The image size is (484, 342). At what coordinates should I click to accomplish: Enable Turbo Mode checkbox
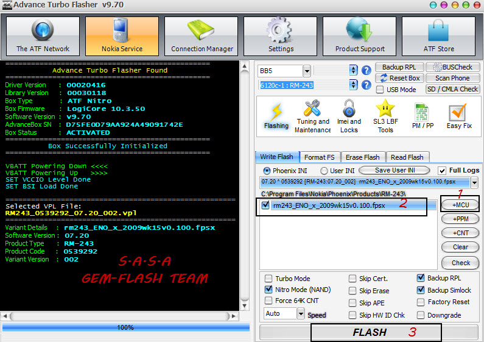coord(268,279)
